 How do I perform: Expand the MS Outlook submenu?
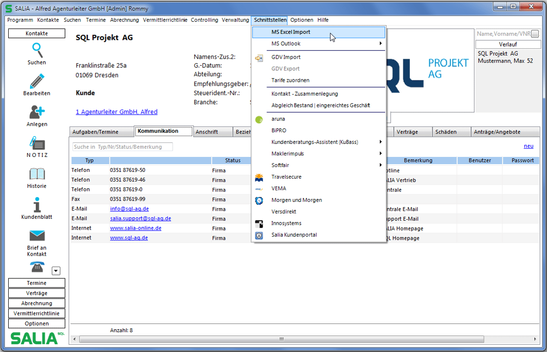[319, 44]
